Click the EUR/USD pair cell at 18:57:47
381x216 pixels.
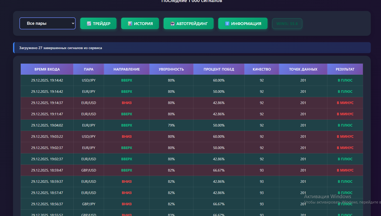click(x=89, y=193)
